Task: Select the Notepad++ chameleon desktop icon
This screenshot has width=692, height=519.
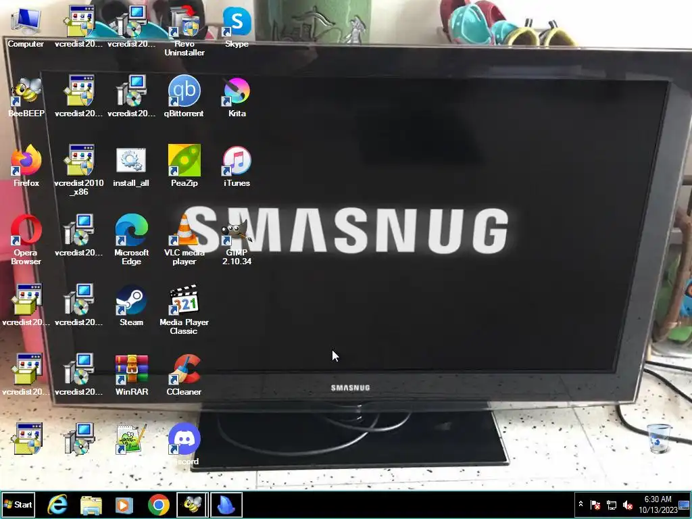Action: click(132, 439)
